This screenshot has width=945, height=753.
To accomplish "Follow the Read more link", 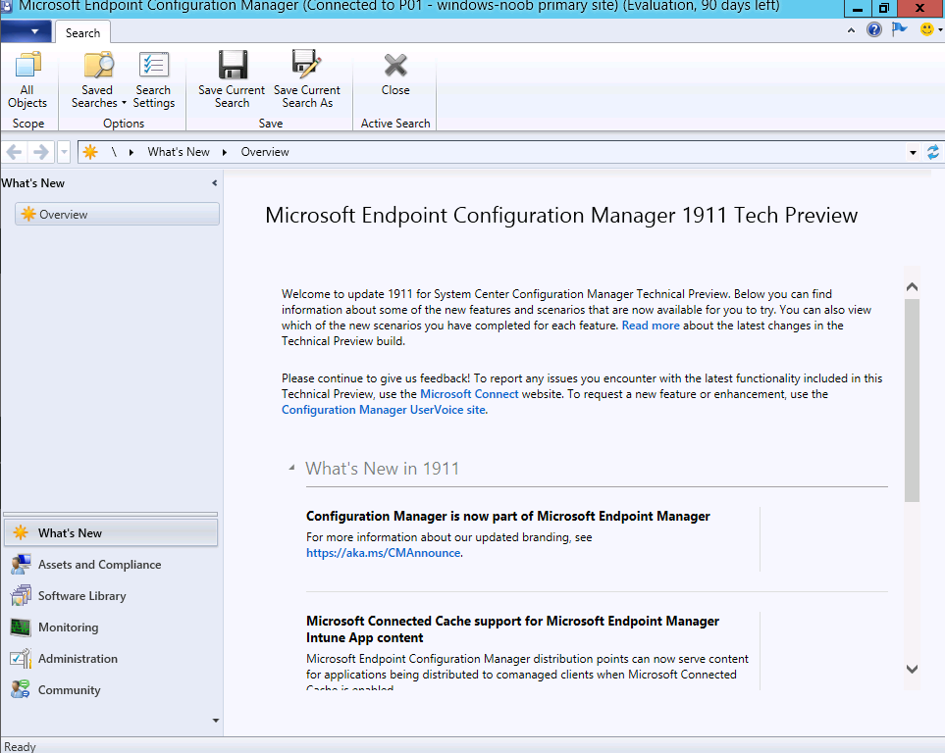I will click(x=651, y=326).
